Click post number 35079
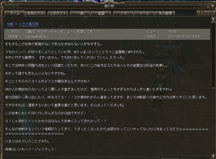The width and height of the screenshot is (216, 159). (x=15, y=32)
